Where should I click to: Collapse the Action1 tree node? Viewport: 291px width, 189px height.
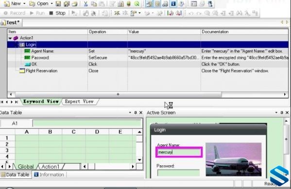[10, 38]
